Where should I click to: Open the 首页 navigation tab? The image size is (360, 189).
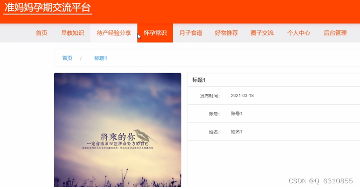click(x=42, y=33)
